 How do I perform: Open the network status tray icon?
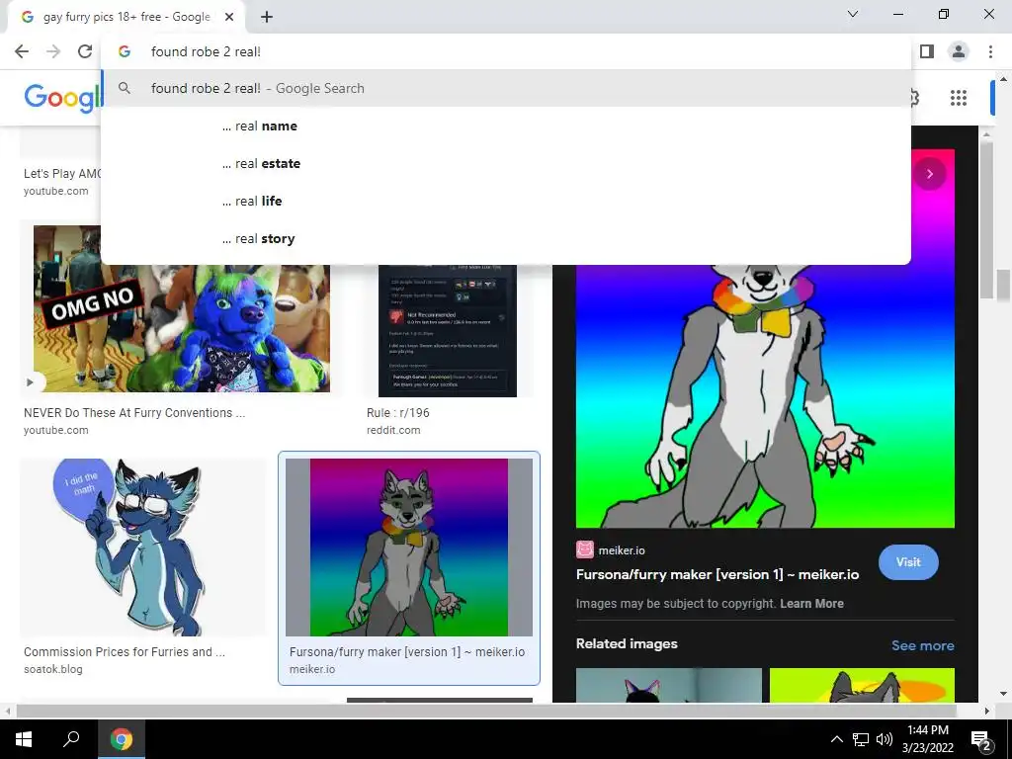click(861, 739)
